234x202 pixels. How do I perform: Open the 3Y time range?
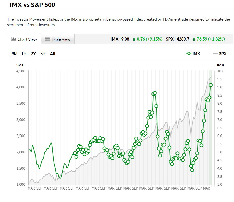pyautogui.click(x=42, y=54)
